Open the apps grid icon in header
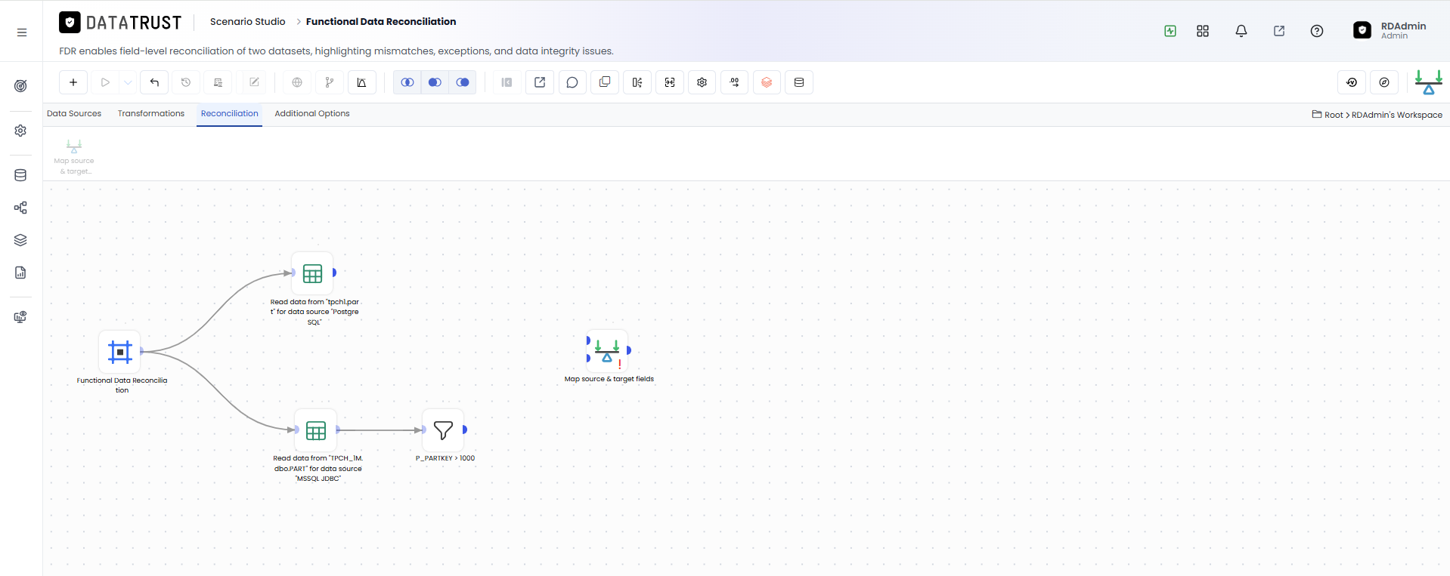This screenshot has height=576, width=1450. click(x=1203, y=31)
